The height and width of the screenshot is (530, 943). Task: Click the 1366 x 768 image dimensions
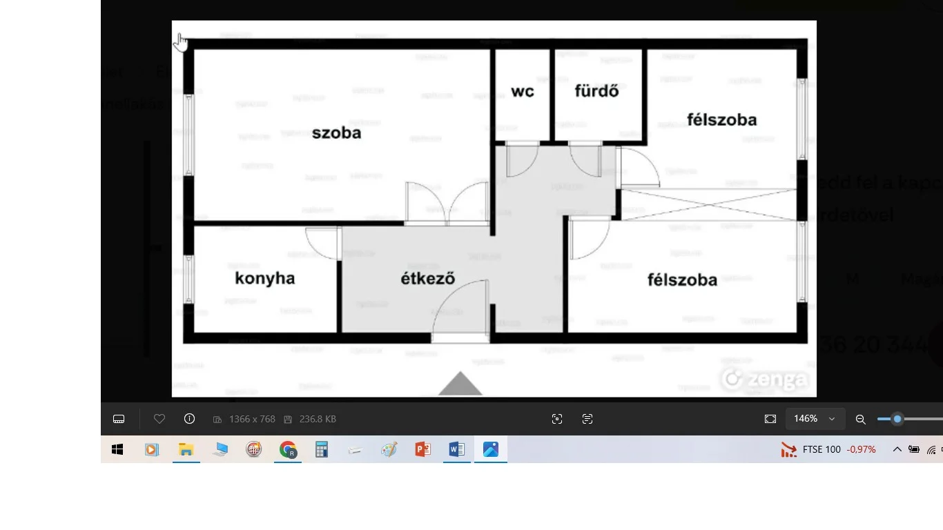[x=252, y=419]
